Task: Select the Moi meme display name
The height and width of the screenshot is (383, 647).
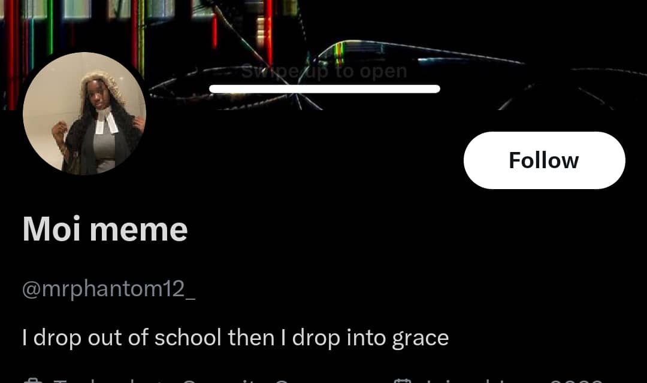Action: (105, 229)
